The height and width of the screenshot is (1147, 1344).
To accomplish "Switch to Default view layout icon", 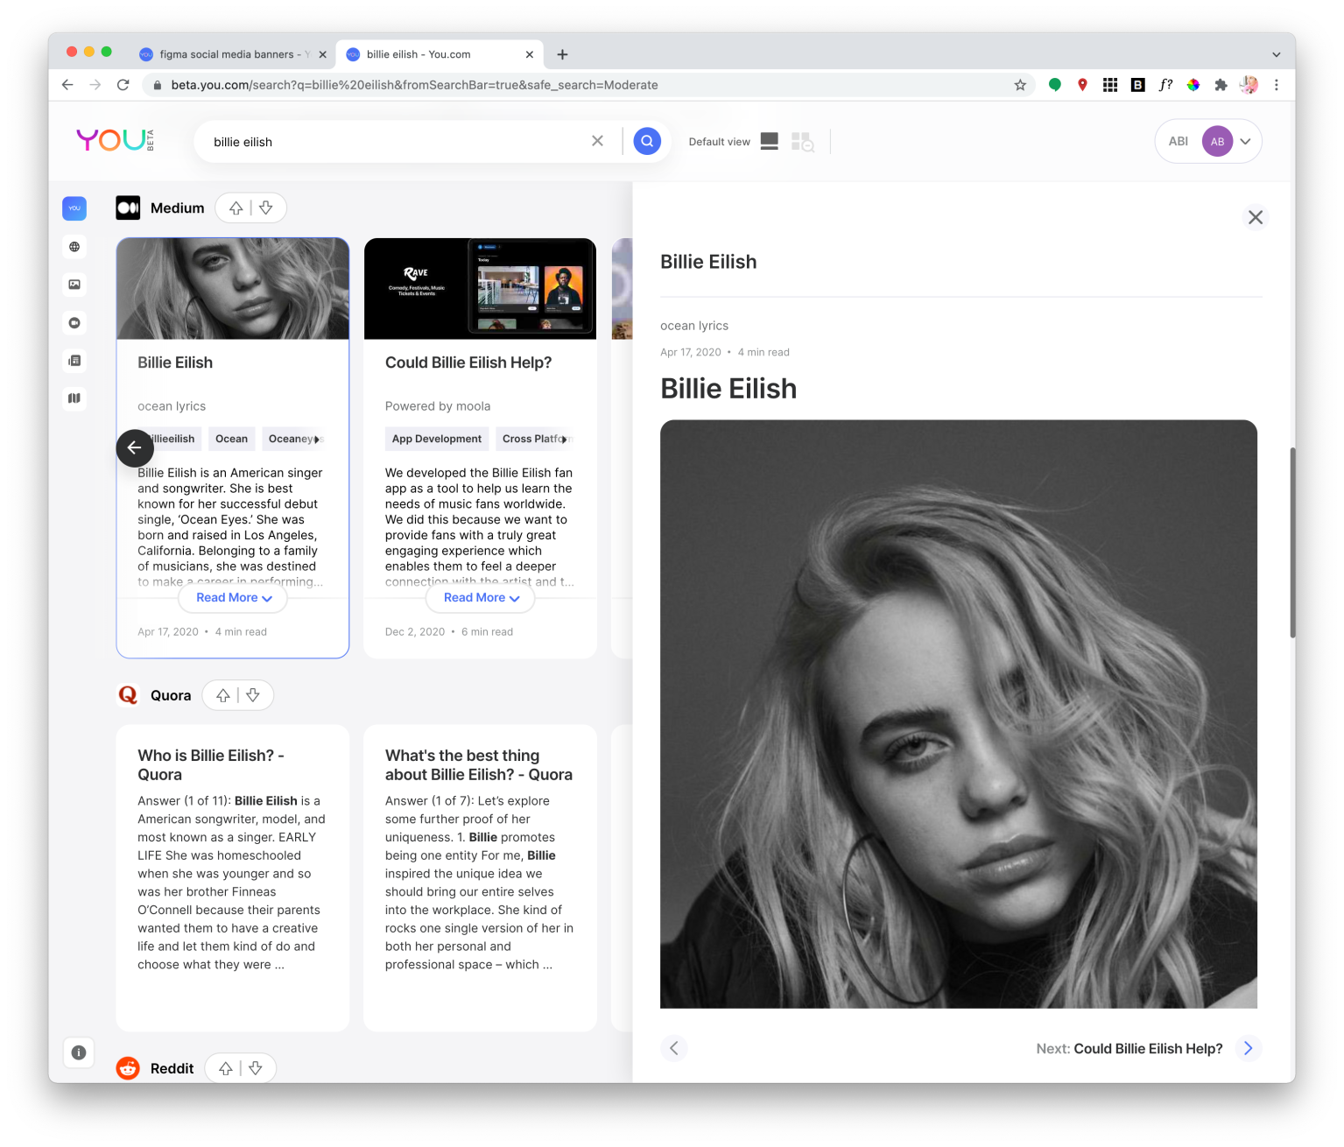I will click(770, 141).
